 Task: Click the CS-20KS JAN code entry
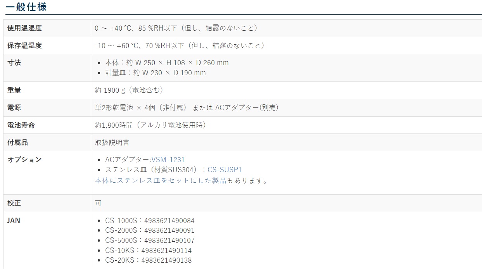148,260
